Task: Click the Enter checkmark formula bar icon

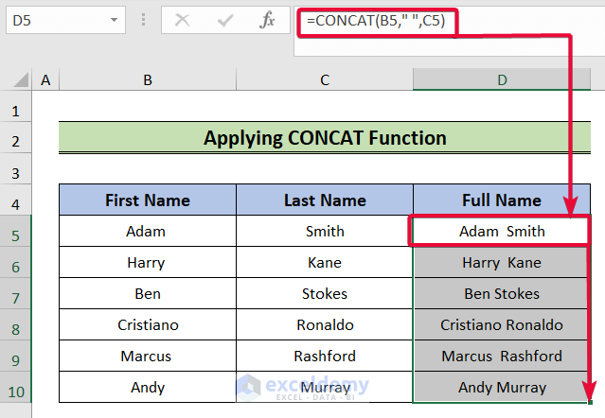Action: [225, 19]
